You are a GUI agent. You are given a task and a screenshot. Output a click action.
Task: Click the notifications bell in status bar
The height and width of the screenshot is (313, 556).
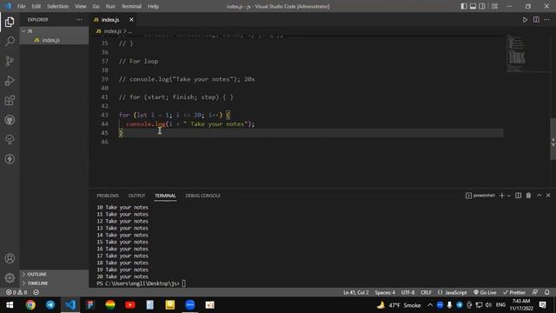[546, 292]
